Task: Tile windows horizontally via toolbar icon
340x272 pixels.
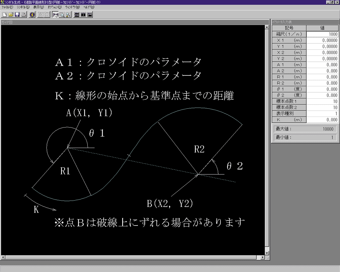Action: tap(77, 15)
